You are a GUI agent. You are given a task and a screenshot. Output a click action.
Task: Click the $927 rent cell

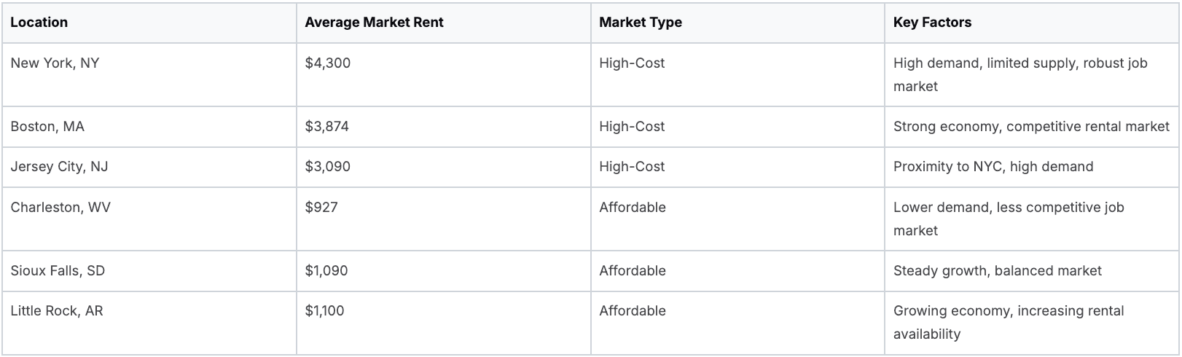coord(321,208)
